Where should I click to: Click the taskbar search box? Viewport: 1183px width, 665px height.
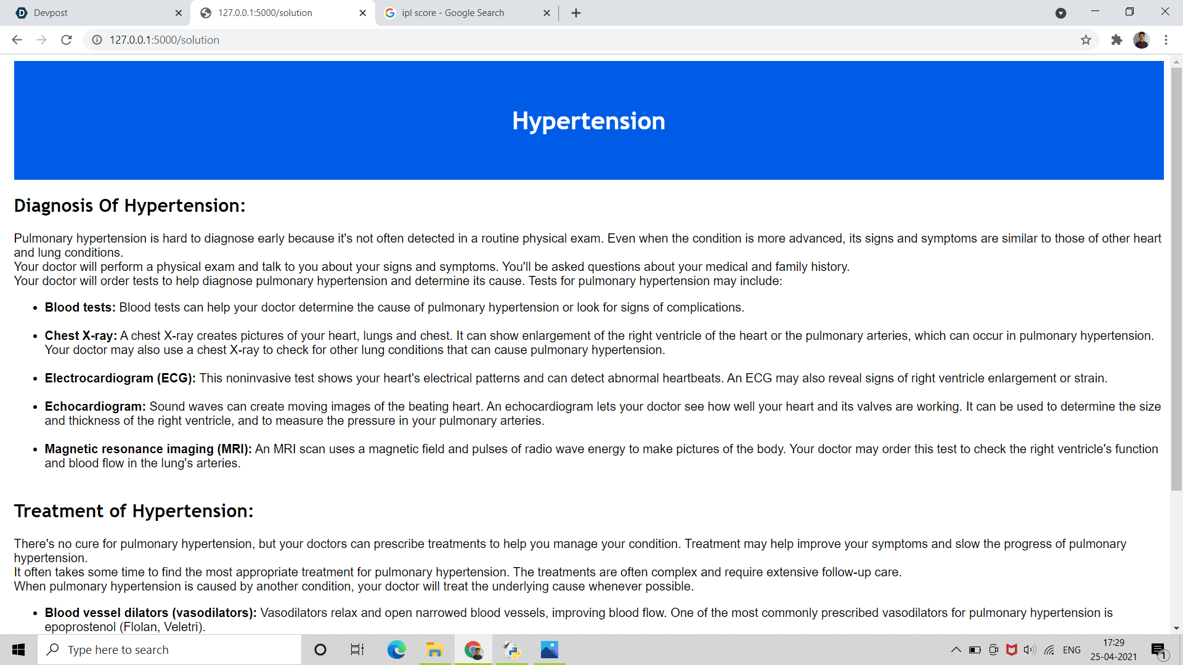[x=169, y=650]
